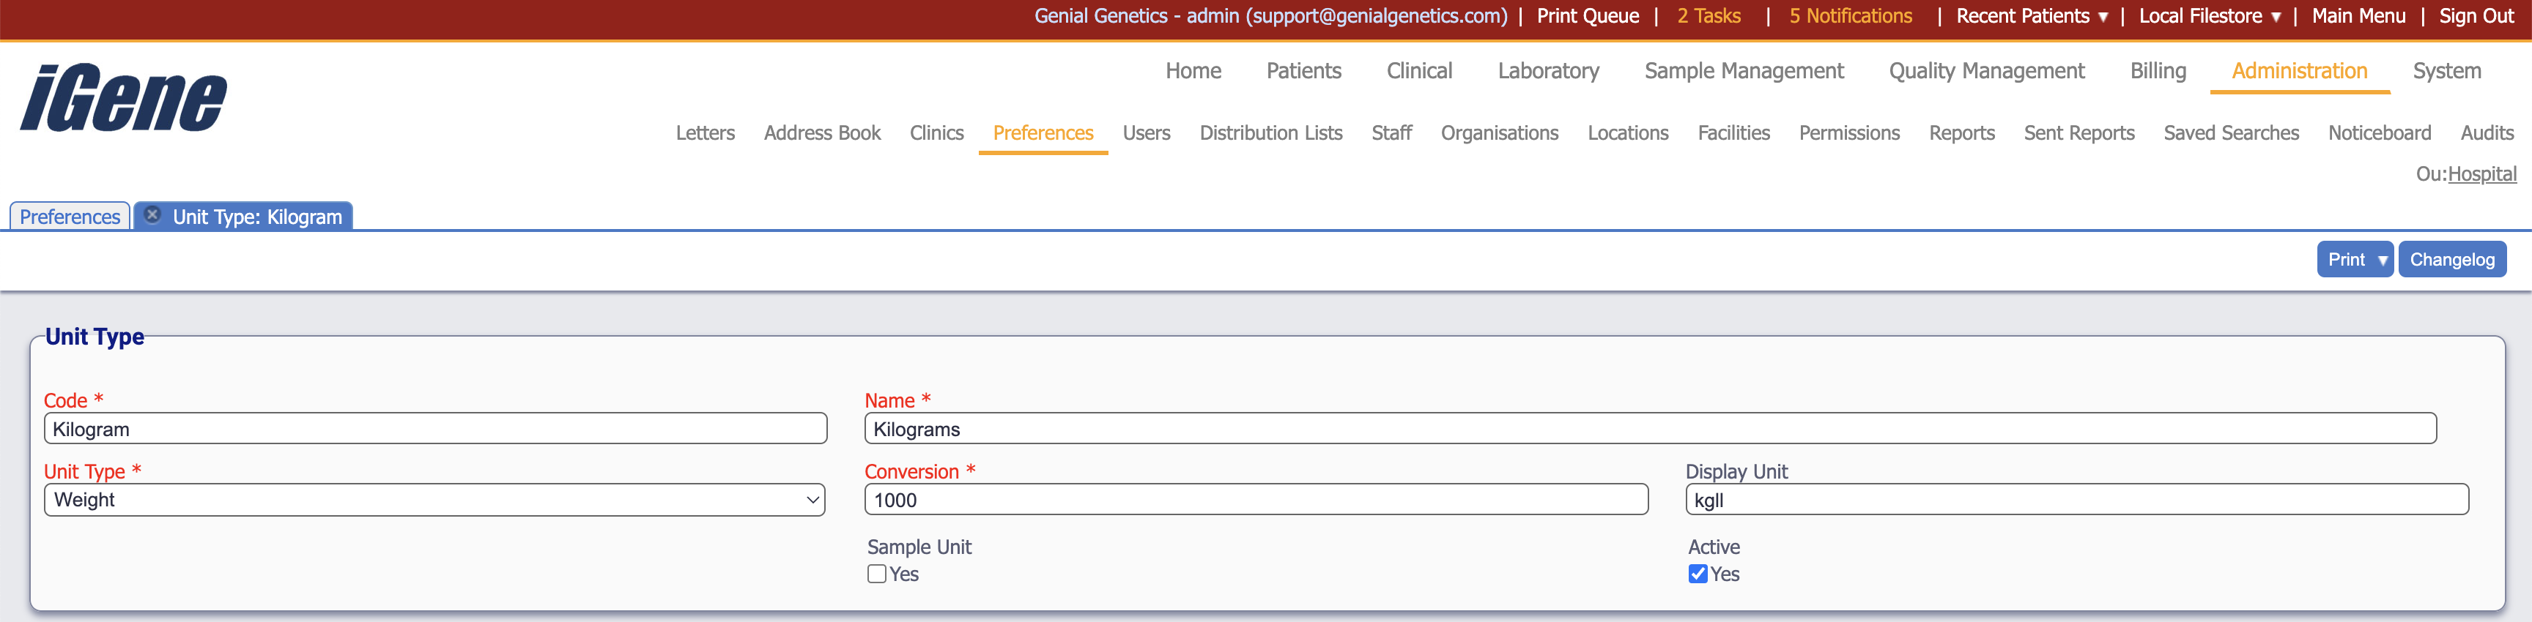Screen dimensions: 2532x622
Task: Expand the Local Filestore menu
Action: coord(2209,15)
